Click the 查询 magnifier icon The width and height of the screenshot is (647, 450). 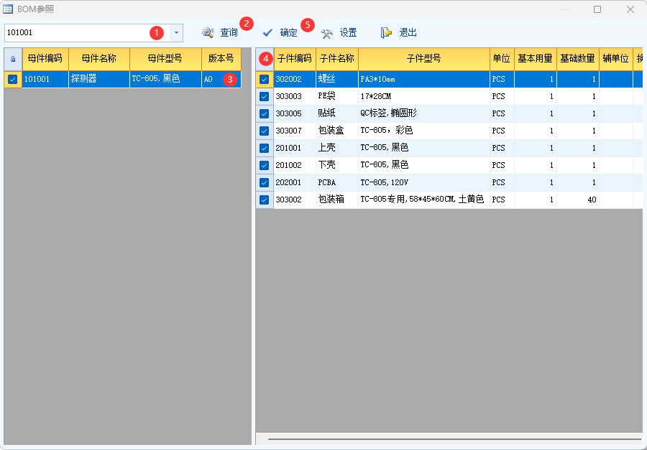208,32
